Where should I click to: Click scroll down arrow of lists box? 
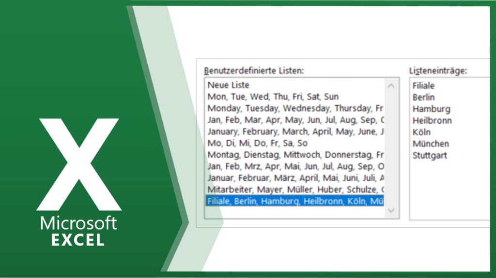(x=391, y=210)
